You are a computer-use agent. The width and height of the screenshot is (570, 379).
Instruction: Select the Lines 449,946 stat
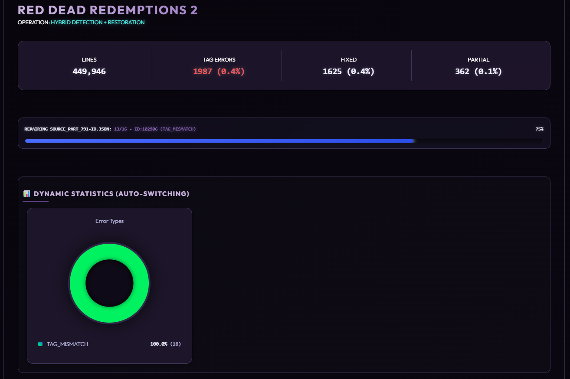click(89, 72)
